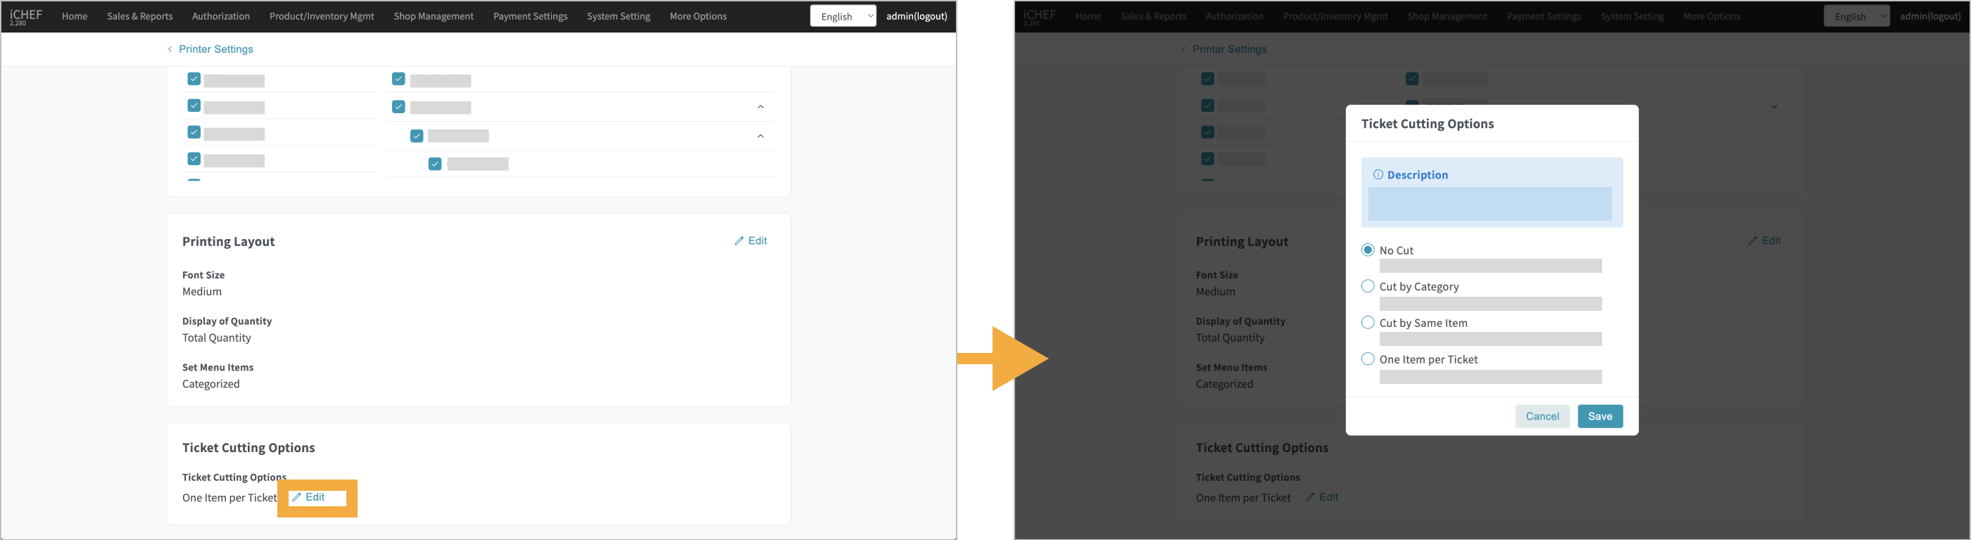Click the info icon beside Description in dialog
The height and width of the screenshot is (540, 1971).
[x=1378, y=175]
